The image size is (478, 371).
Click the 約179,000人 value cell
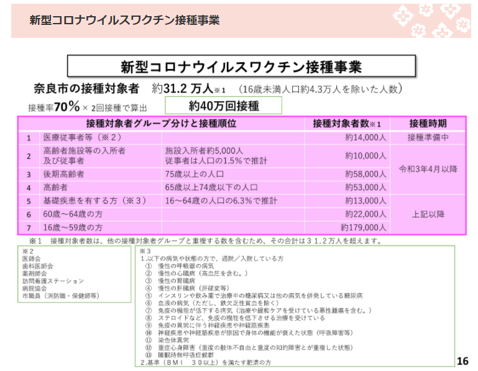363,227
